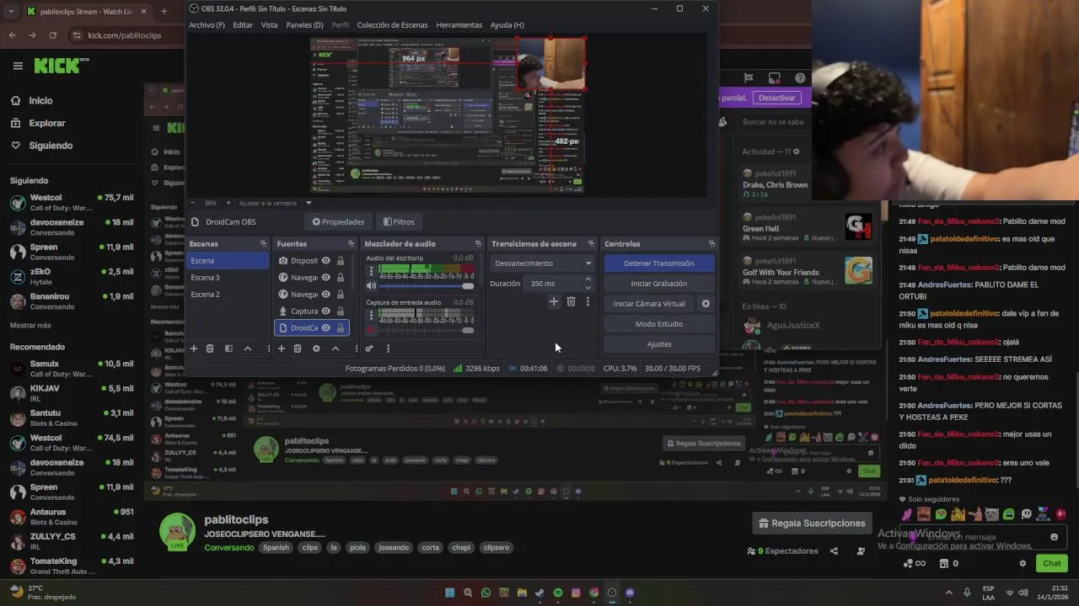Image resolution: width=1079 pixels, height=606 pixels.
Task: Open Editar menu in OBS
Action: pyautogui.click(x=243, y=25)
